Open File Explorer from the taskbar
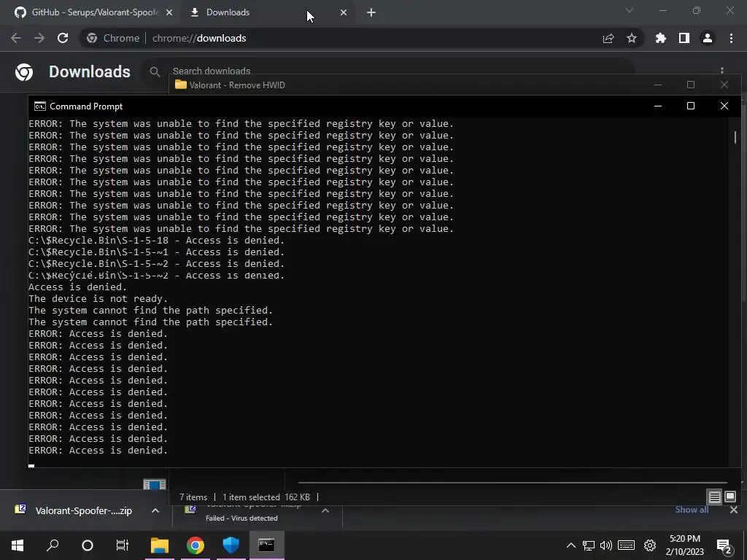Screen dimensions: 747x560 point(160,545)
